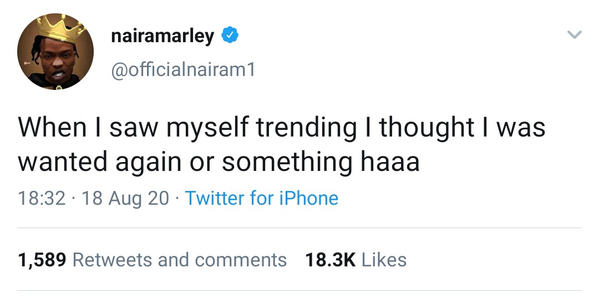Click the tweet line "wanted again or something"
599x298 pixels.
point(219,162)
